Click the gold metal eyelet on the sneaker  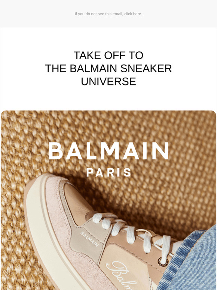point(163,262)
